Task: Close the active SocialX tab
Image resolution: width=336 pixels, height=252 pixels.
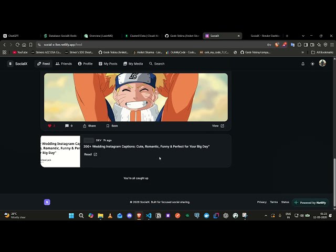Action: coord(238,36)
